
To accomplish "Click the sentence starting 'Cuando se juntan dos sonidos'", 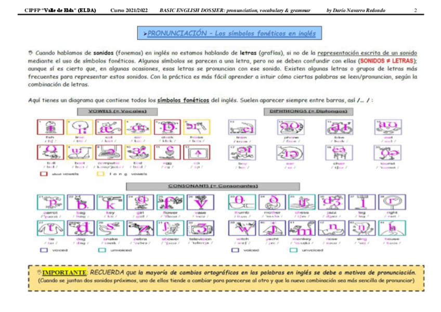I will (226, 281).
